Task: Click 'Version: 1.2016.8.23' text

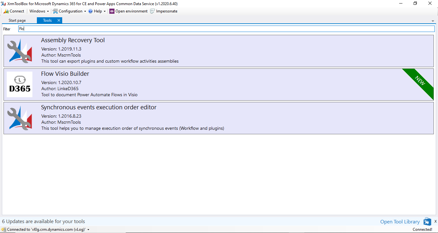Action: tap(61, 116)
